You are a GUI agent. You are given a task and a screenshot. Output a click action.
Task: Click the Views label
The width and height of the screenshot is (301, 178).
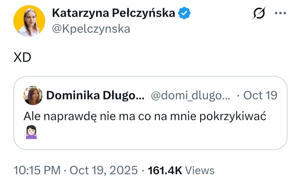pos(200,170)
